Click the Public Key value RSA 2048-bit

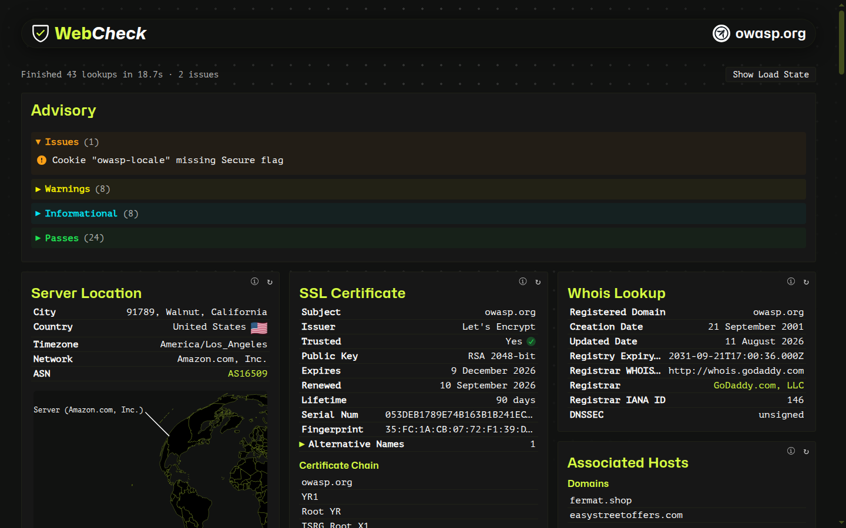[x=502, y=356]
